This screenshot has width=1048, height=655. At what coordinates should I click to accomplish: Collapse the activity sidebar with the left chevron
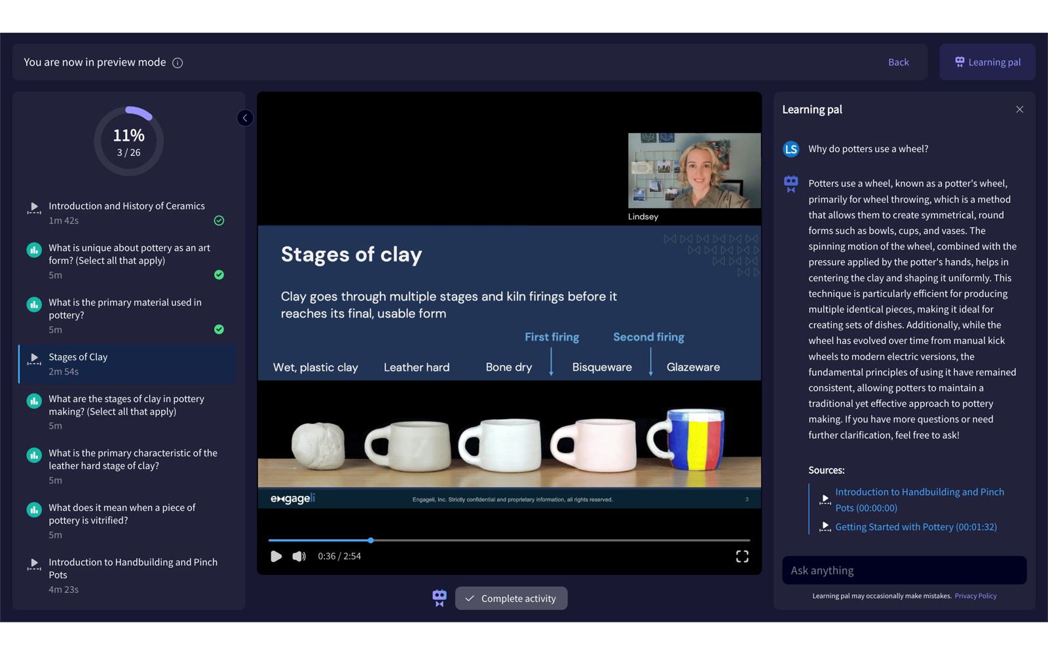coord(245,118)
